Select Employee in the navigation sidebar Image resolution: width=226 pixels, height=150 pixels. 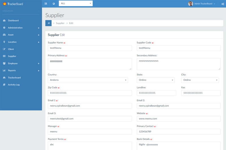coord(13,63)
